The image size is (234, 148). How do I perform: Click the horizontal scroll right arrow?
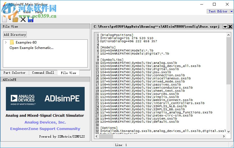(224, 136)
